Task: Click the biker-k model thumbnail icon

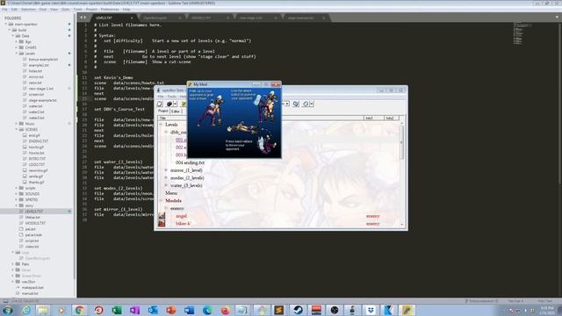Action: (162, 224)
